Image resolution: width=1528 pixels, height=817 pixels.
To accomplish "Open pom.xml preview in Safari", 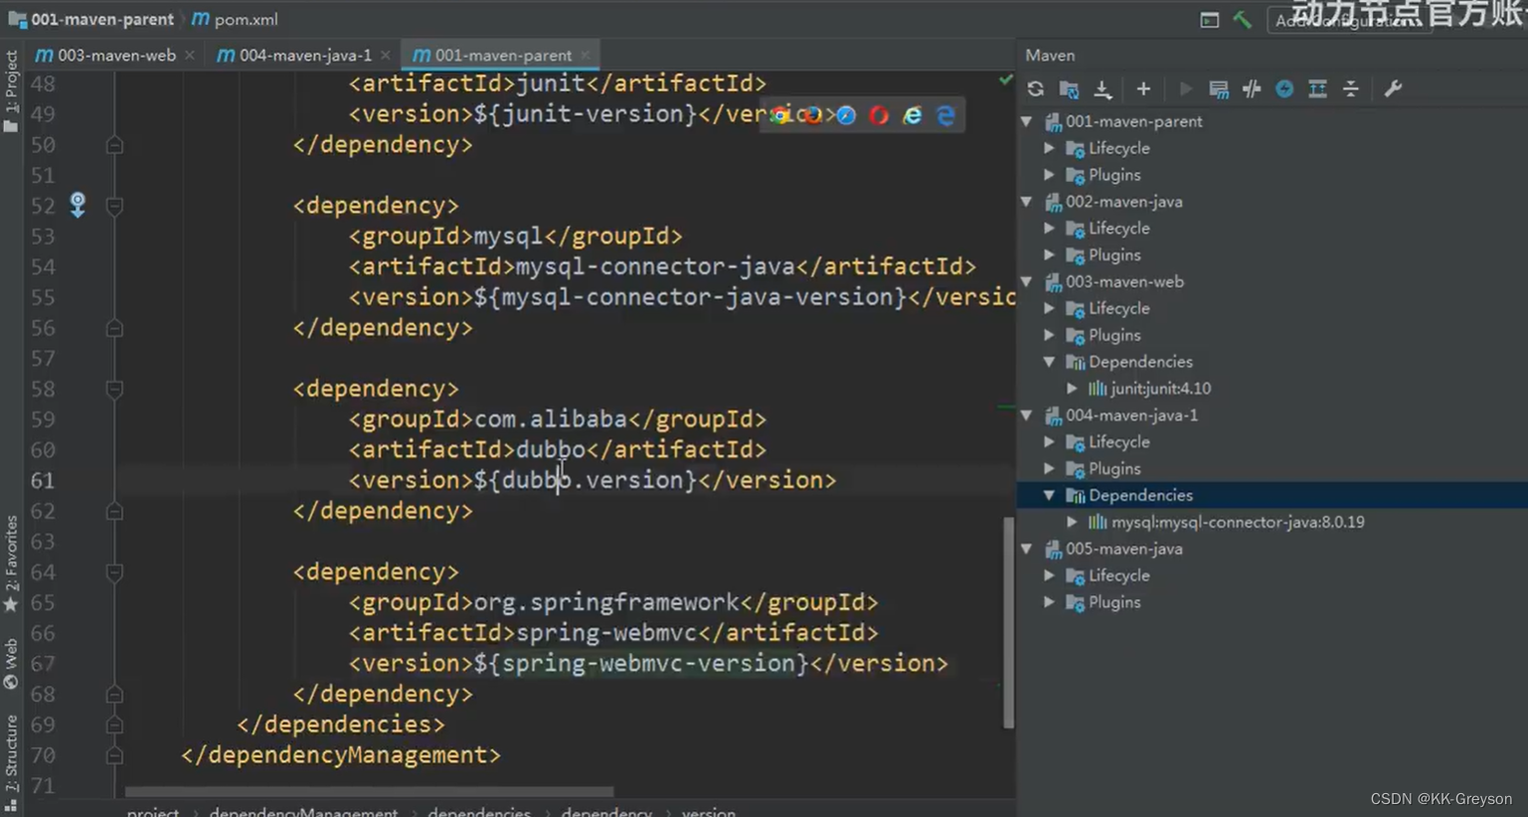I will [x=846, y=115].
